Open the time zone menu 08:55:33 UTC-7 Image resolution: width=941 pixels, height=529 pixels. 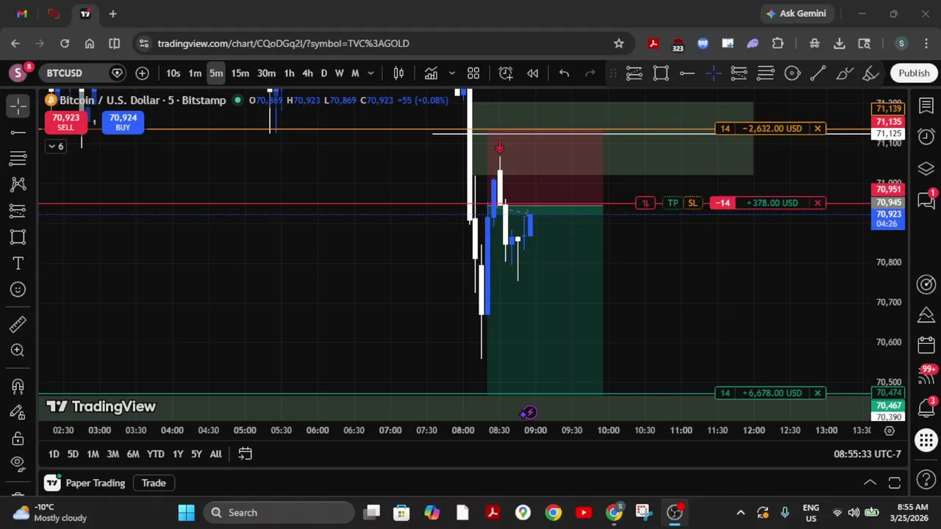[867, 454]
